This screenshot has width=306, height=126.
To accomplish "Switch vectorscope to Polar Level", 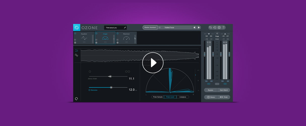I will click(x=170, y=97).
